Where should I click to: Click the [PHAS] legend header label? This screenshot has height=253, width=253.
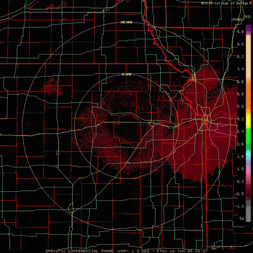coord(238,19)
